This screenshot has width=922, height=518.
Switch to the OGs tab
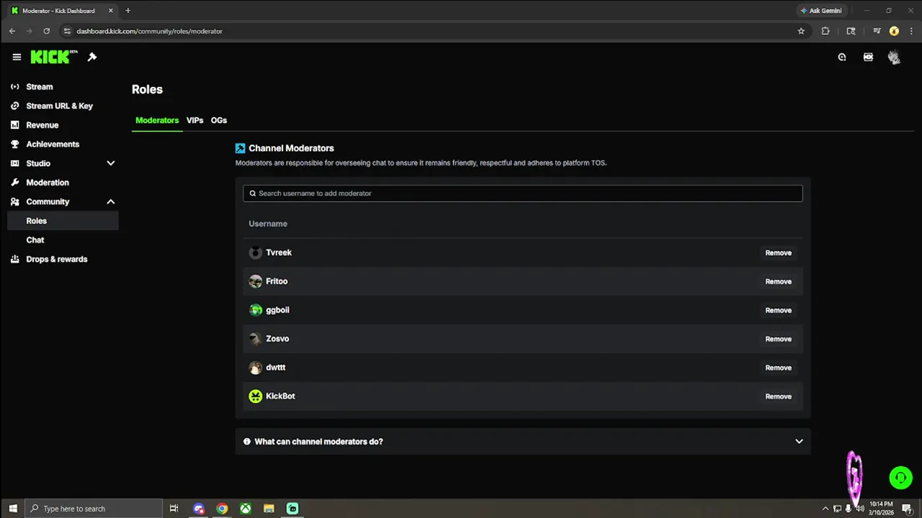(x=219, y=120)
